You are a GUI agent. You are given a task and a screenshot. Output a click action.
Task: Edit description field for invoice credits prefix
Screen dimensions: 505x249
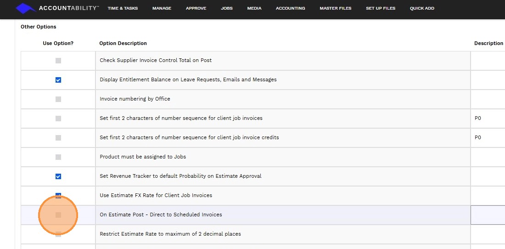point(488,138)
